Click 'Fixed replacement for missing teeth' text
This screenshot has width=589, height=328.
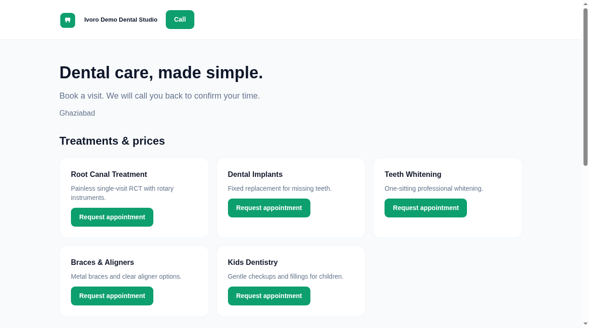pyautogui.click(x=280, y=188)
